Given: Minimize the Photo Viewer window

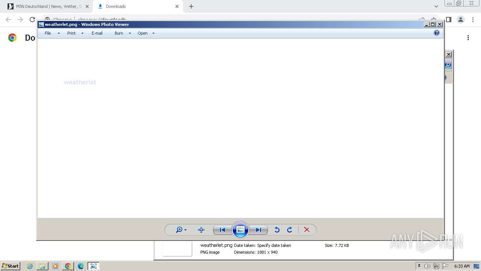Looking at the screenshot, I should (x=427, y=24).
